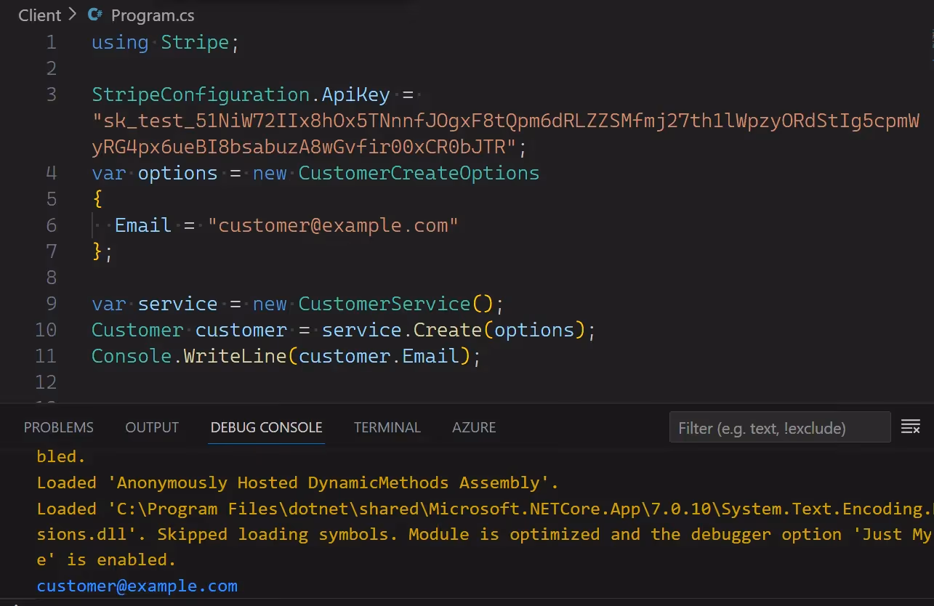Click the Program.cs breadcrumb entry
The width and height of the screenshot is (934, 606).
pos(153,15)
